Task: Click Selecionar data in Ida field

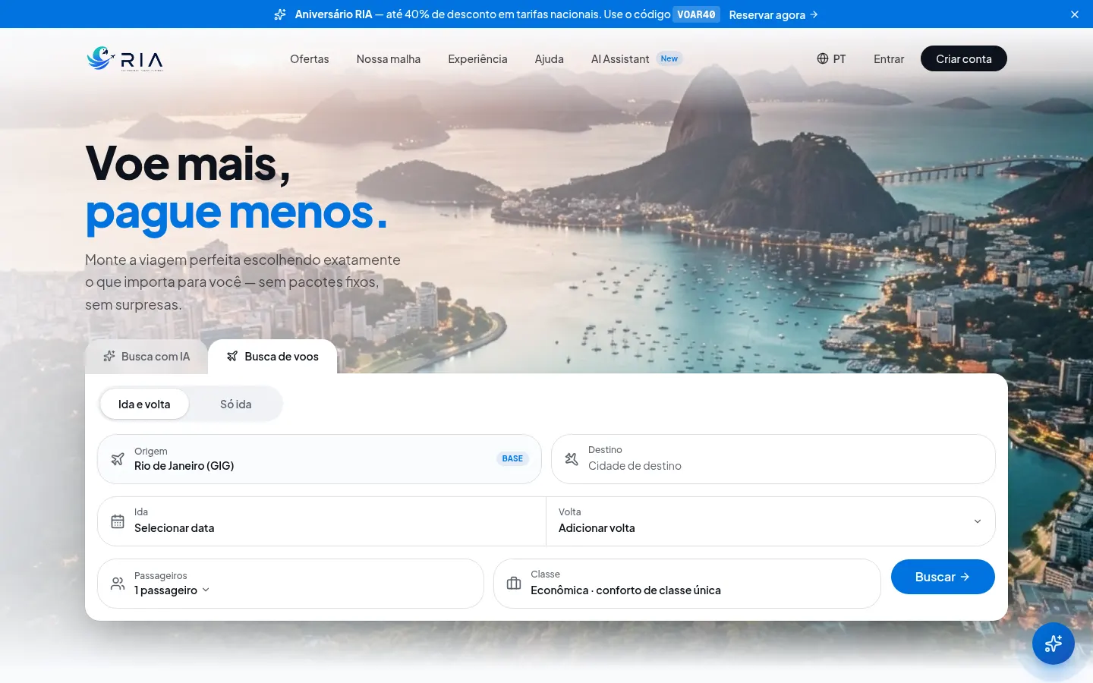Action: [x=175, y=528]
